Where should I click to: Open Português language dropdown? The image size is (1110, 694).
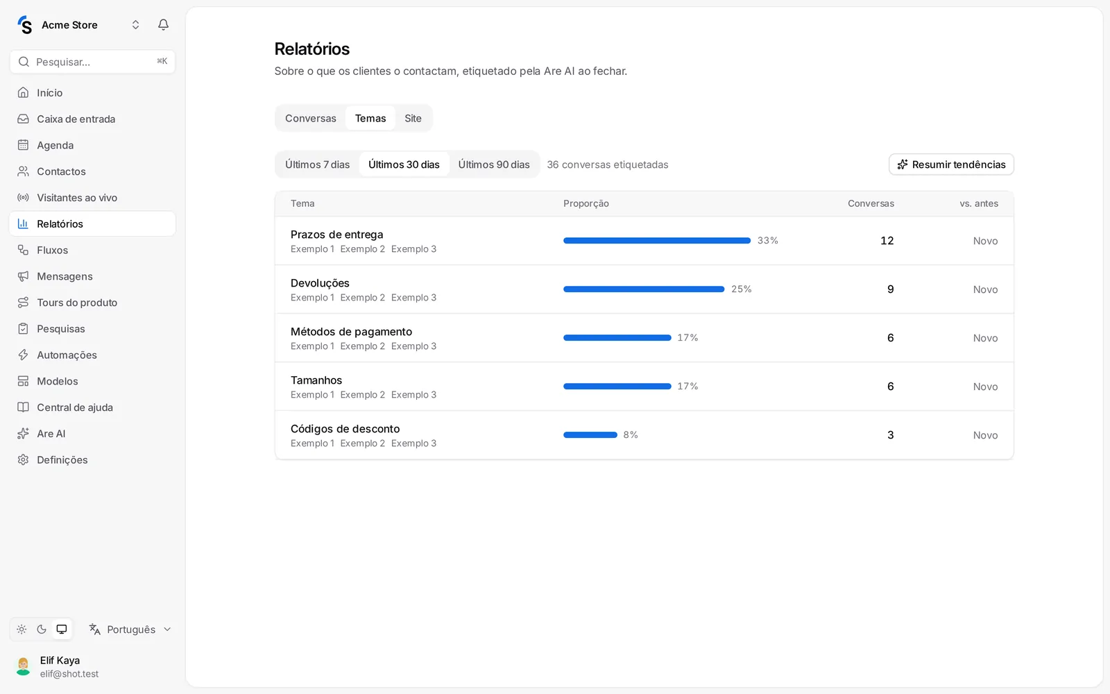pyautogui.click(x=130, y=629)
